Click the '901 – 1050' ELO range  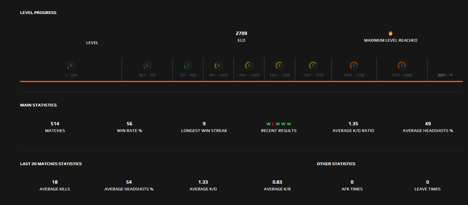(x=218, y=75)
